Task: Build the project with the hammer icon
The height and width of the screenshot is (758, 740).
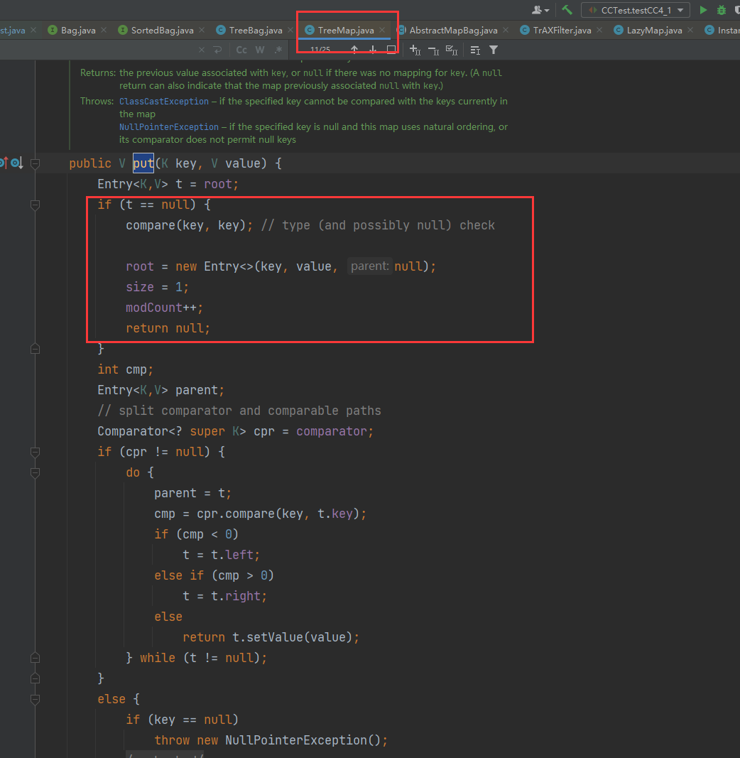Action: [x=567, y=10]
